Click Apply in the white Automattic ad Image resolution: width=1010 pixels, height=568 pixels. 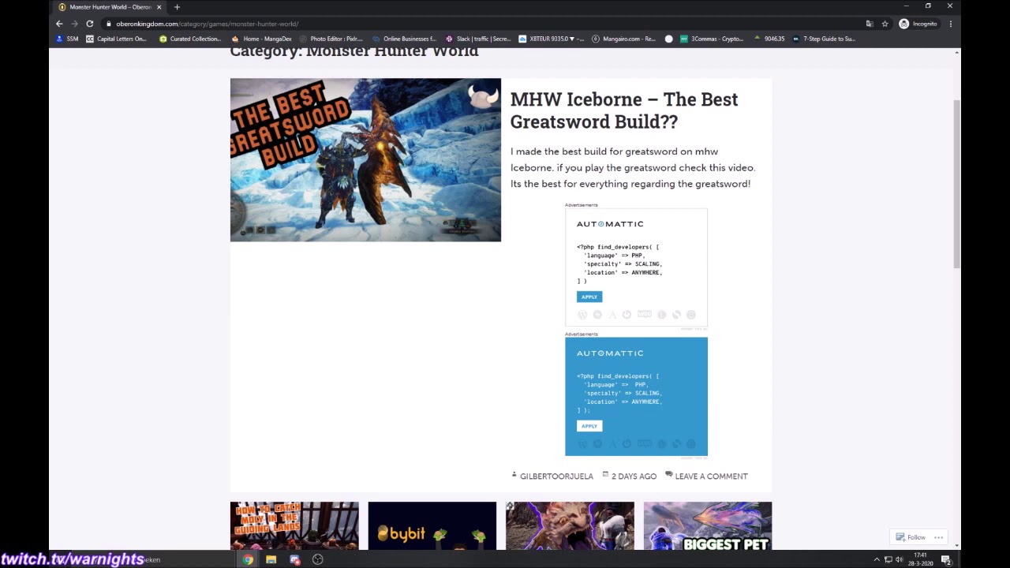tap(589, 297)
